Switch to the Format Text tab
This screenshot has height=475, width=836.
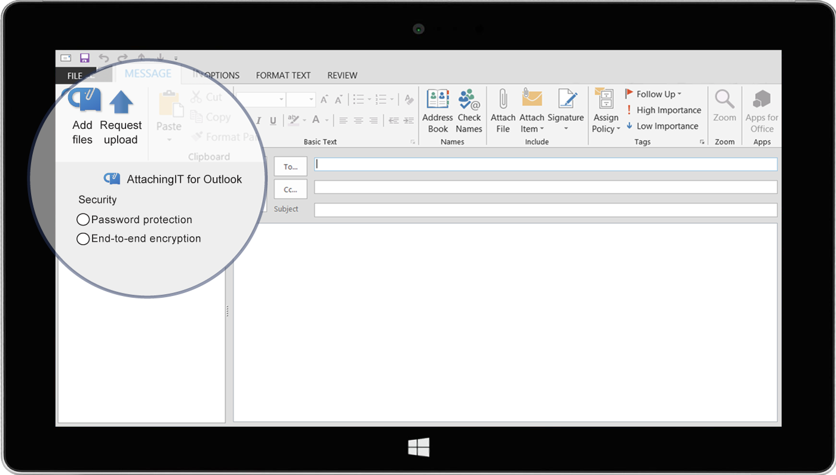[x=283, y=75]
